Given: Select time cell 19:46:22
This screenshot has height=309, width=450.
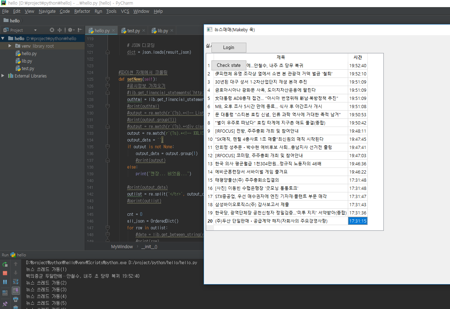Looking at the screenshot, I should coord(358,172).
